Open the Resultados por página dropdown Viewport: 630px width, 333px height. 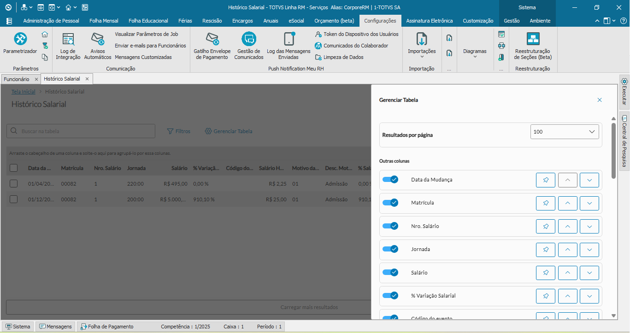pos(565,132)
